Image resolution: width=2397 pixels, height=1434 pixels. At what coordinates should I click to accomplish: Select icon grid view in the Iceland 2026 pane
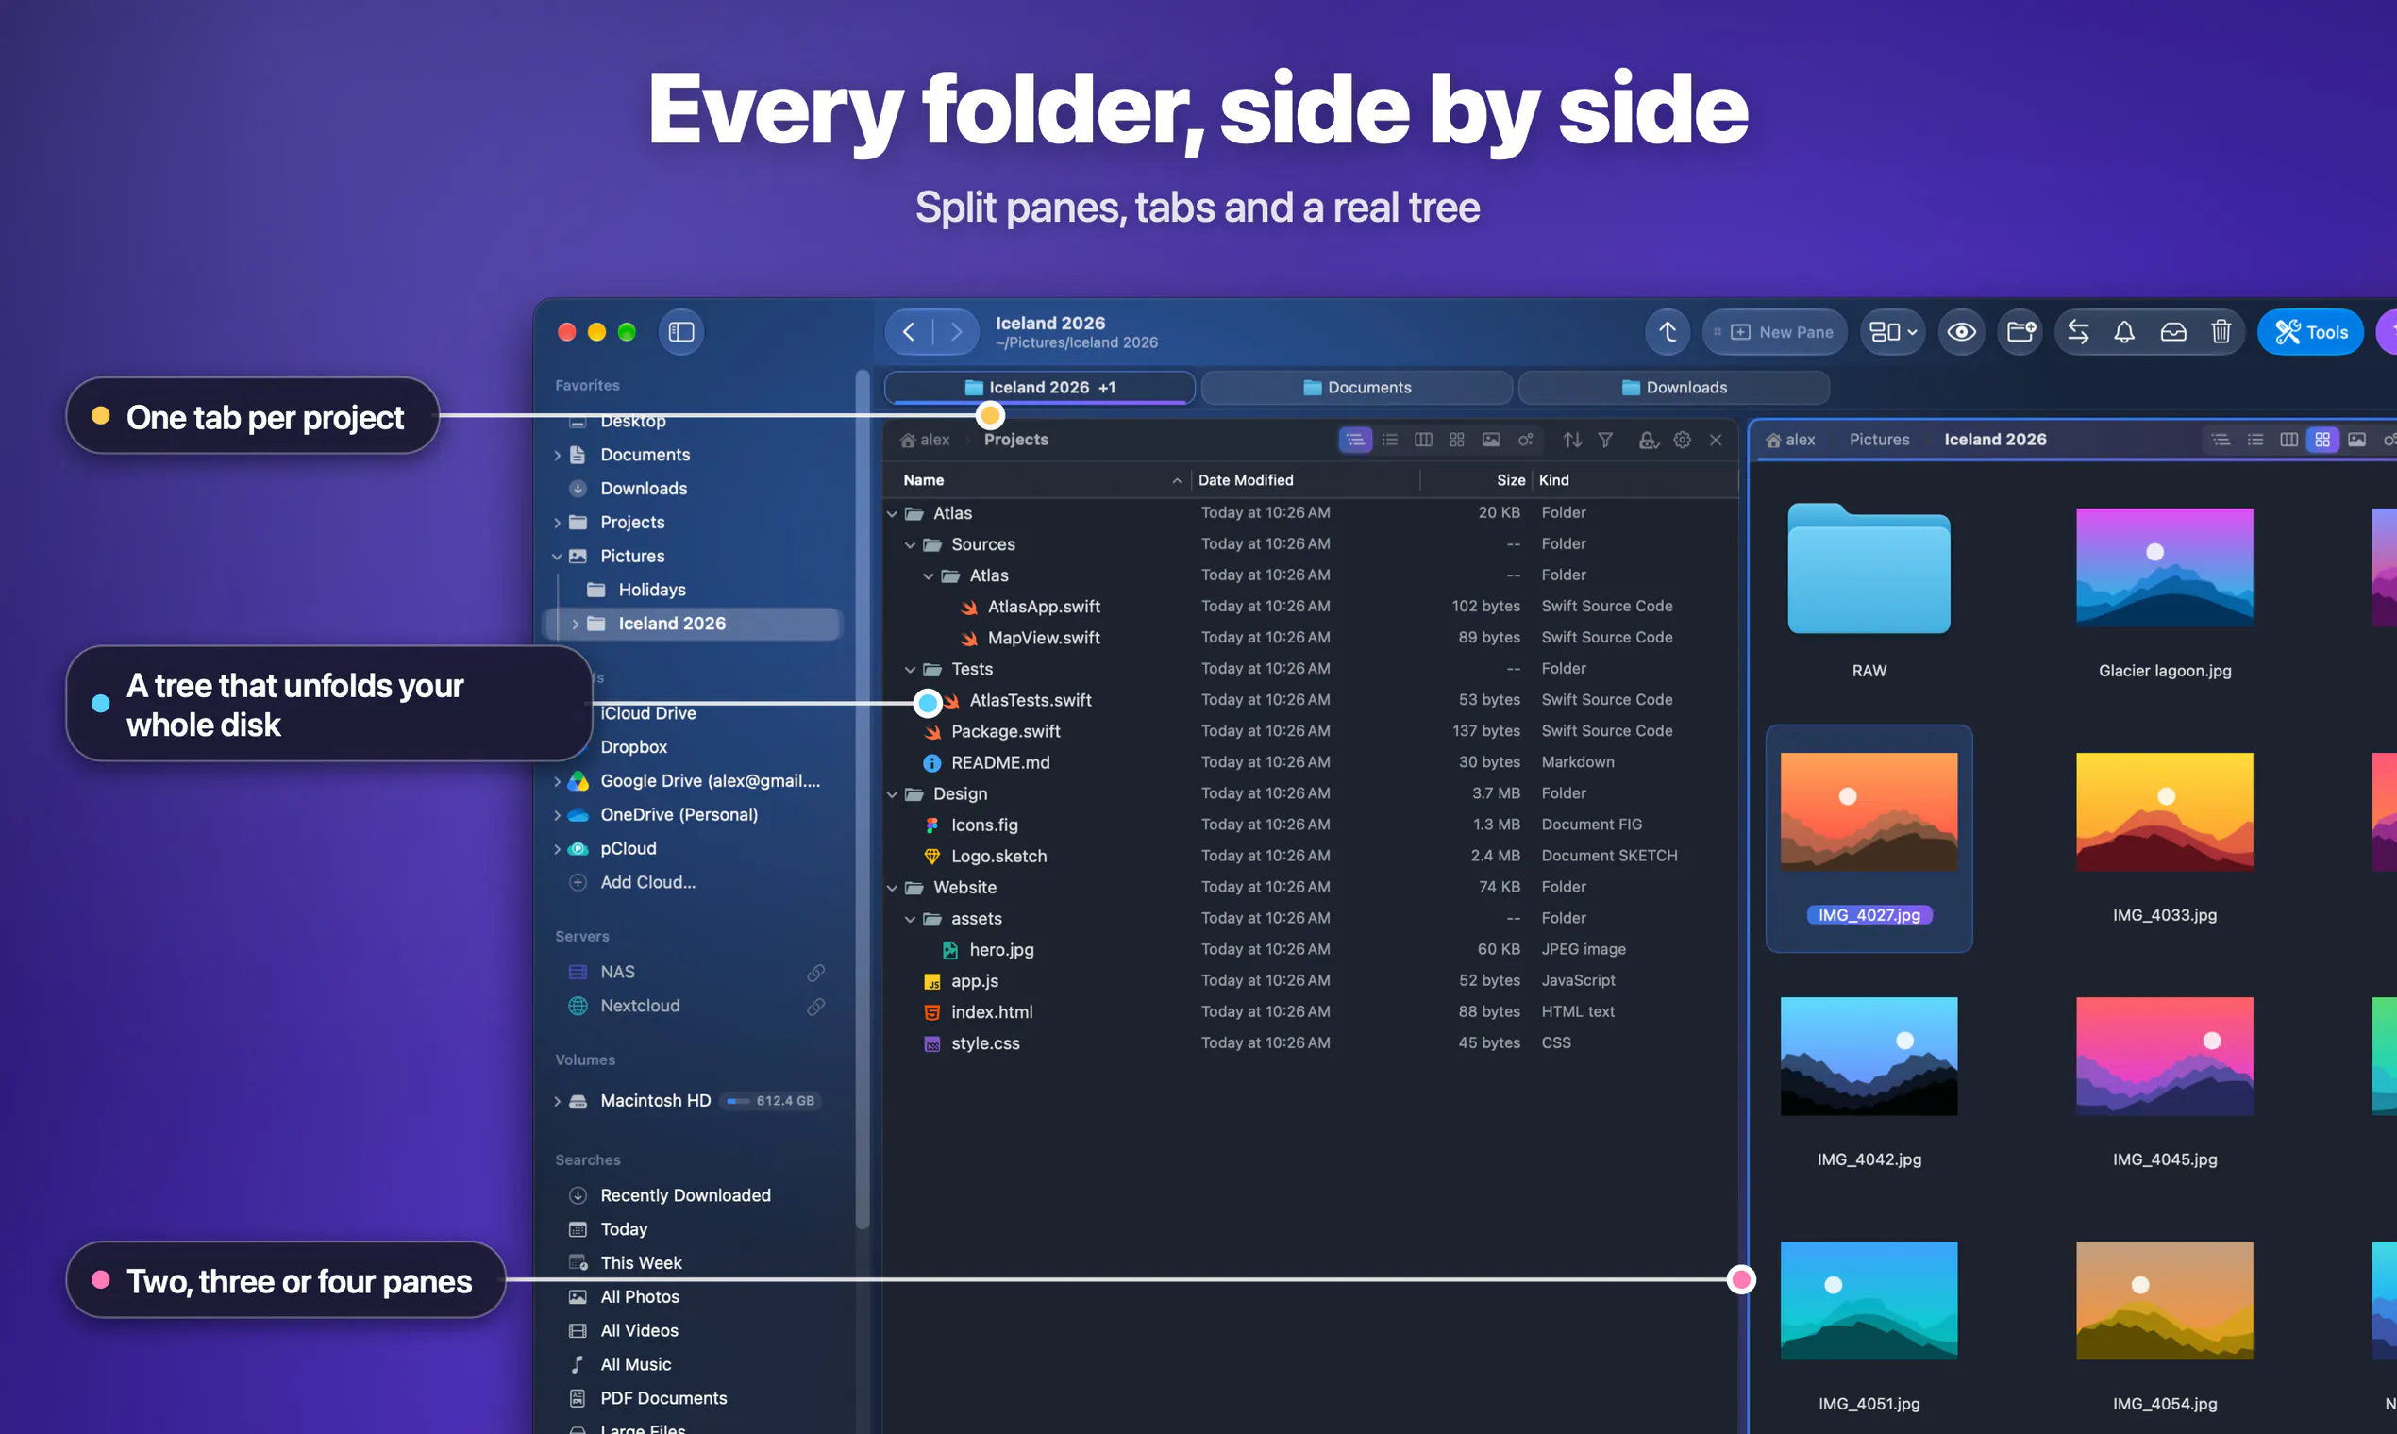pyautogui.click(x=2322, y=440)
